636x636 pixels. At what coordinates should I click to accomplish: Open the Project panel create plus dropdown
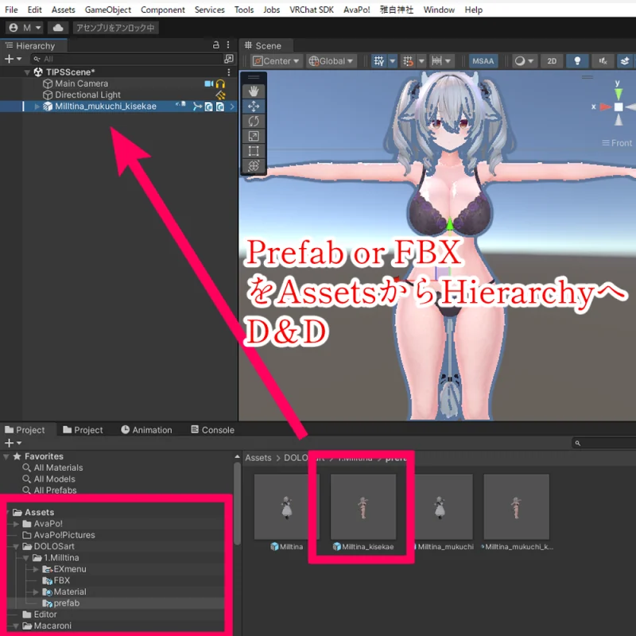click(13, 443)
